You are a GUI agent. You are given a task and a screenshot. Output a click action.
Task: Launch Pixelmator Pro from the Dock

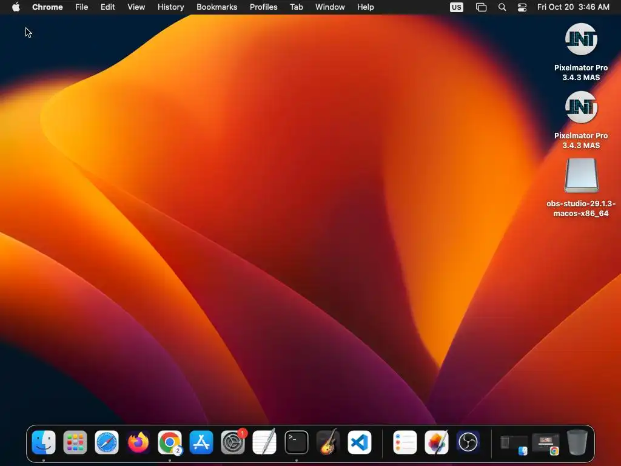[437, 442]
